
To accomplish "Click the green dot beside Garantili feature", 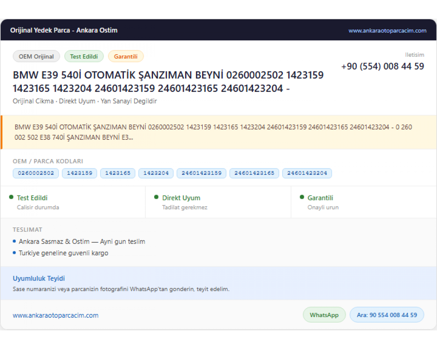I will 302,197.
